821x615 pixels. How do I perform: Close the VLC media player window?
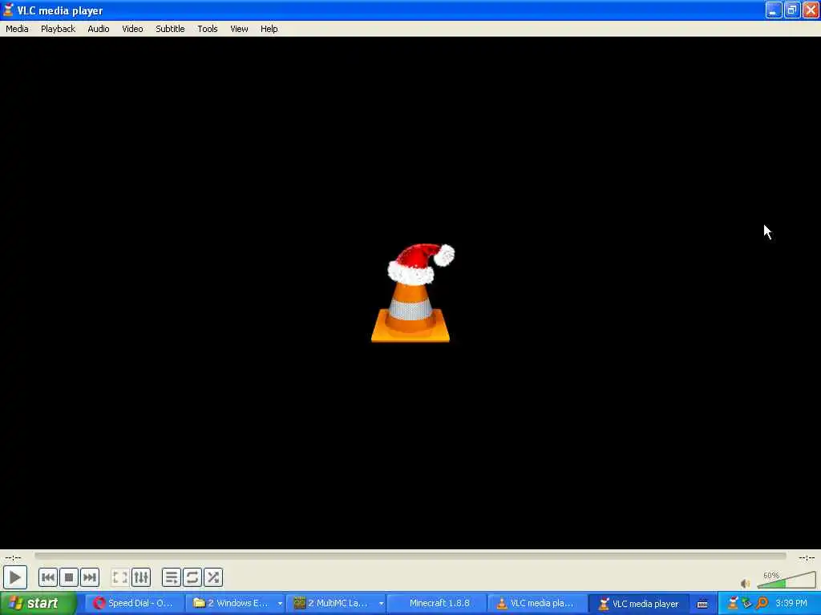point(811,10)
